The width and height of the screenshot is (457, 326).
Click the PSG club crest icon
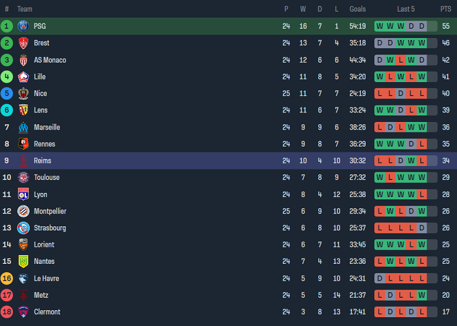point(23,26)
